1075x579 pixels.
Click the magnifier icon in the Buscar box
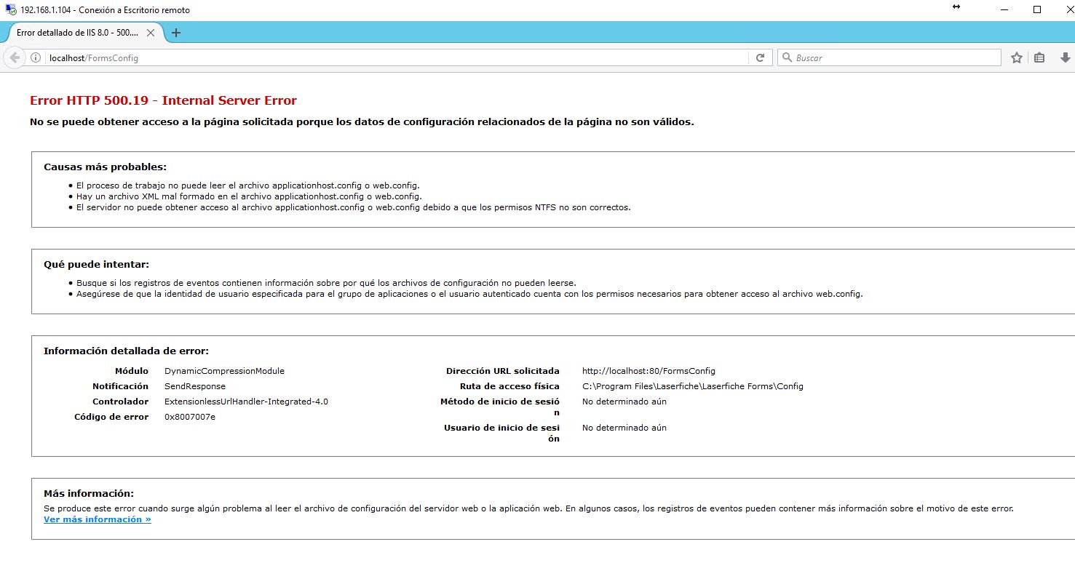pos(787,58)
